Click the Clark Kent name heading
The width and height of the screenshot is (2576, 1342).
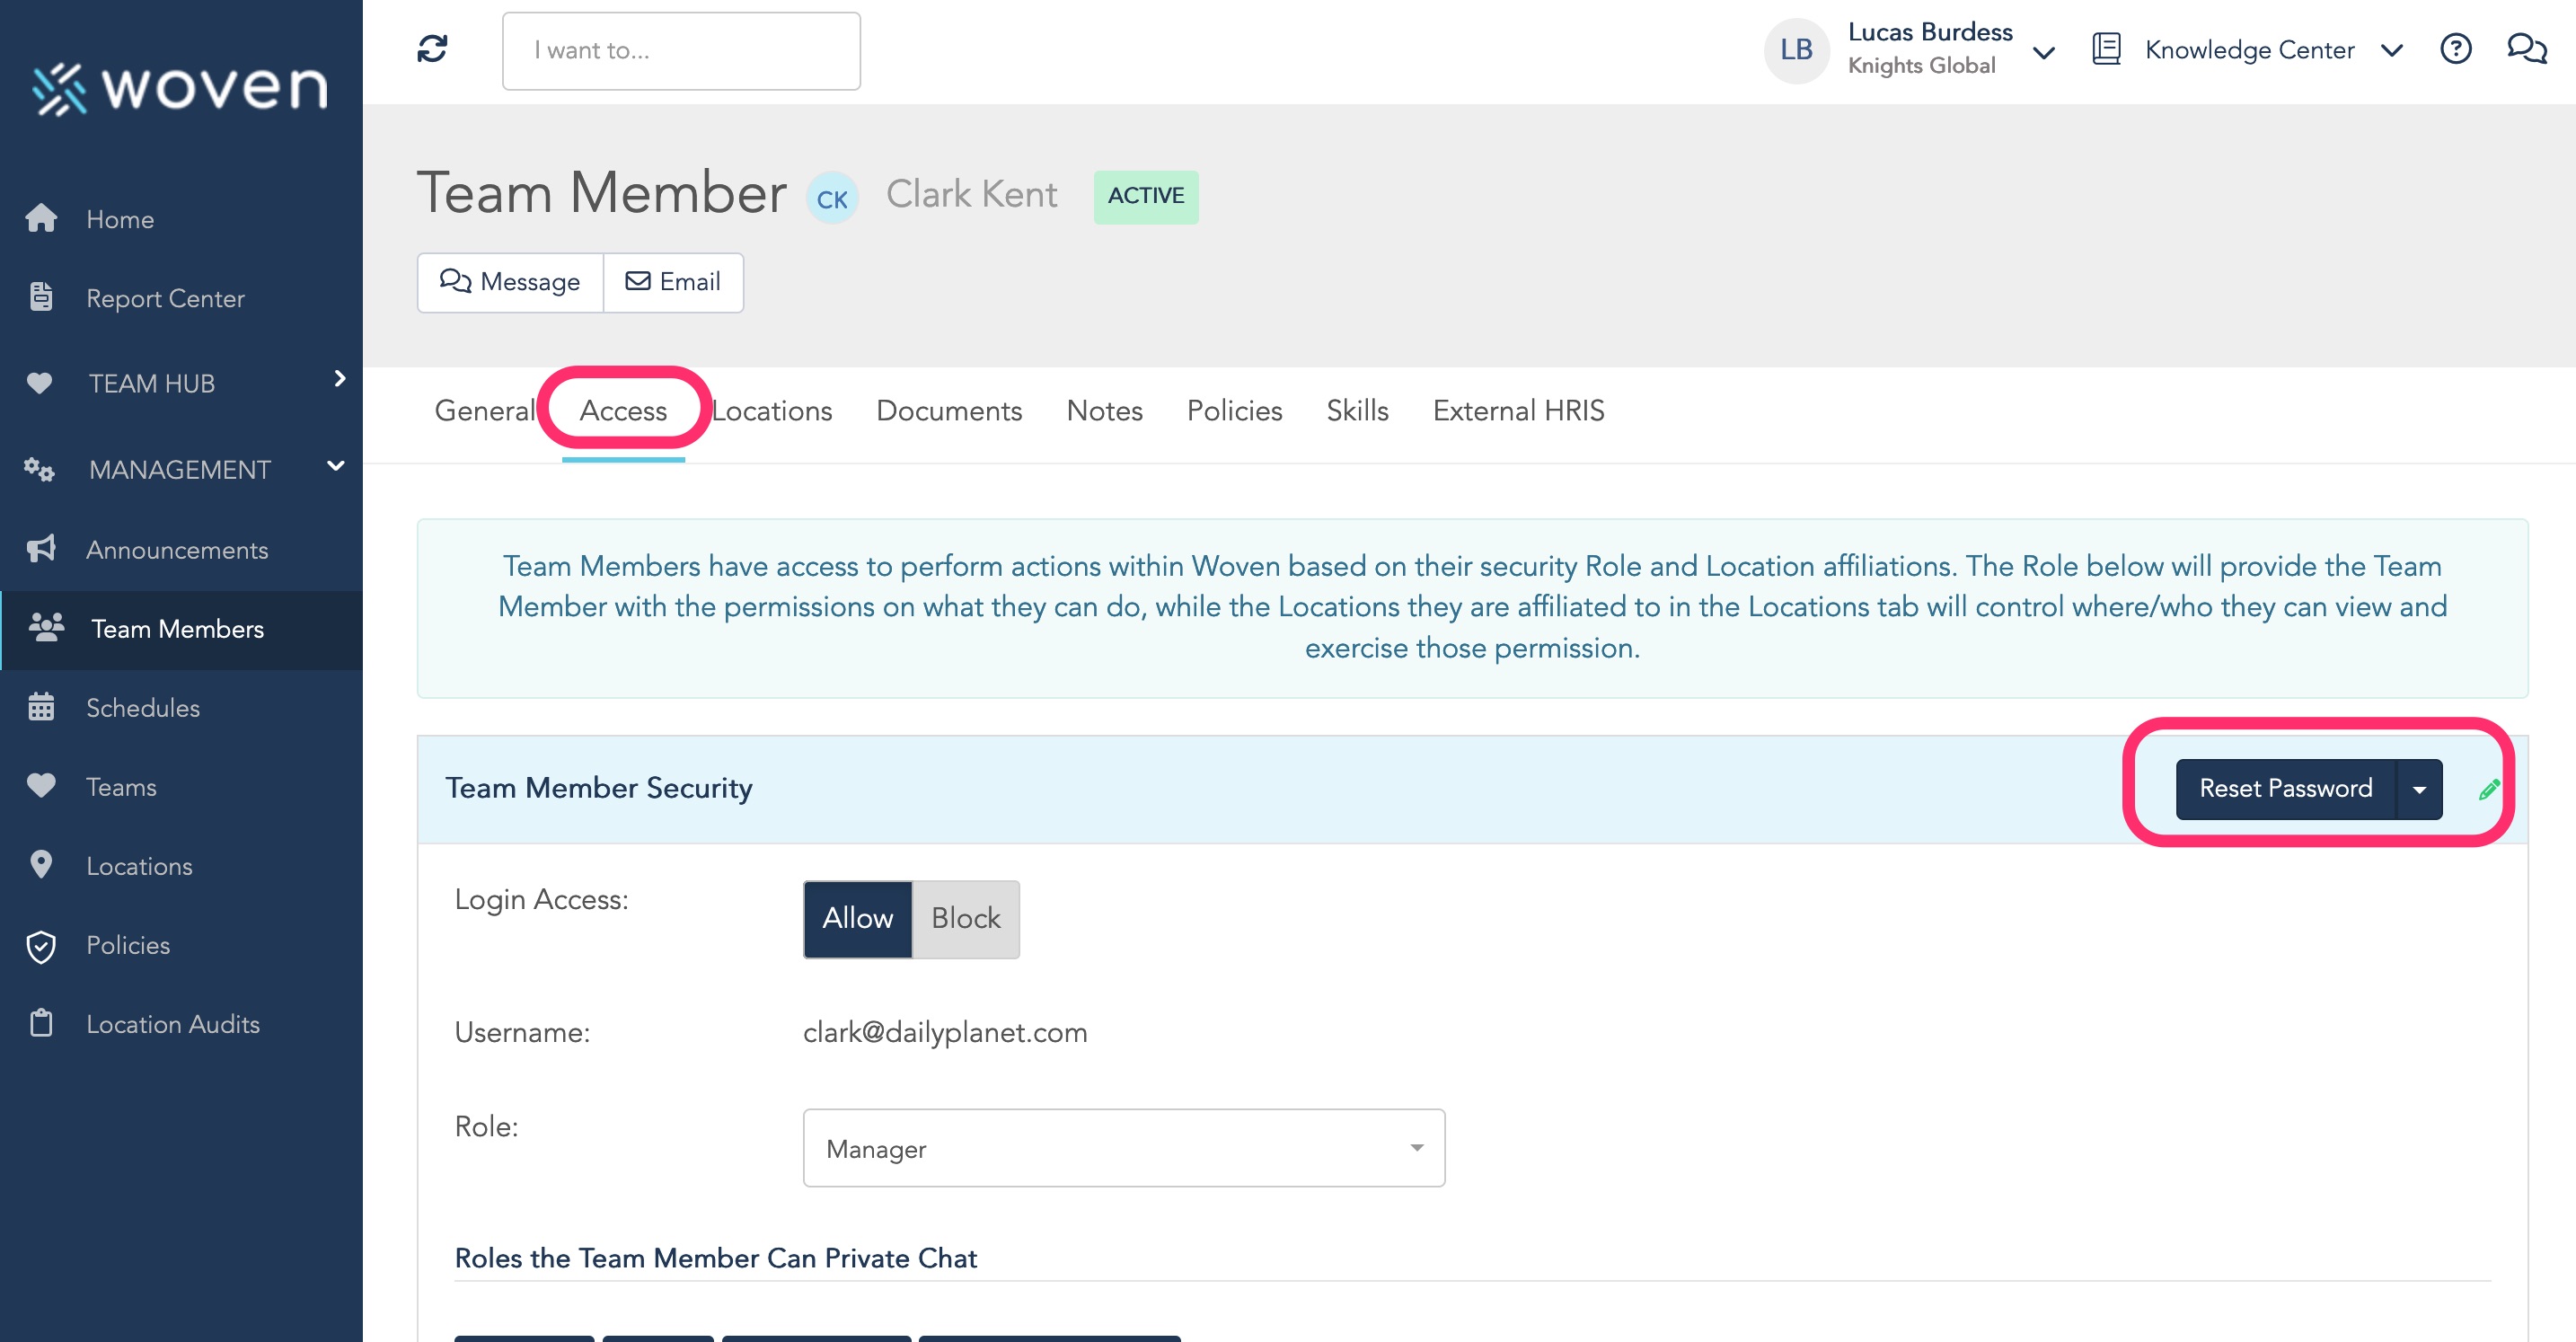click(971, 194)
